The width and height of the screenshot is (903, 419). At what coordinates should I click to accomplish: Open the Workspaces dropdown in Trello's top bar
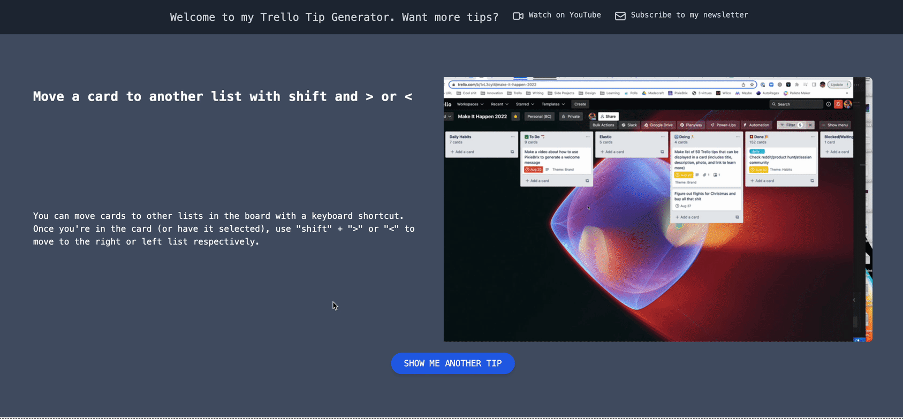tap(470, 104)
